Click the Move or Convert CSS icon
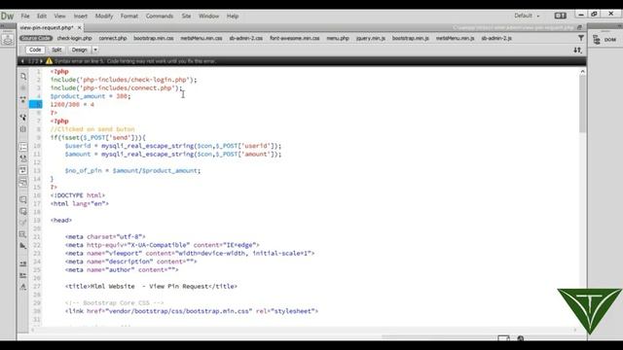 (23, 246)
